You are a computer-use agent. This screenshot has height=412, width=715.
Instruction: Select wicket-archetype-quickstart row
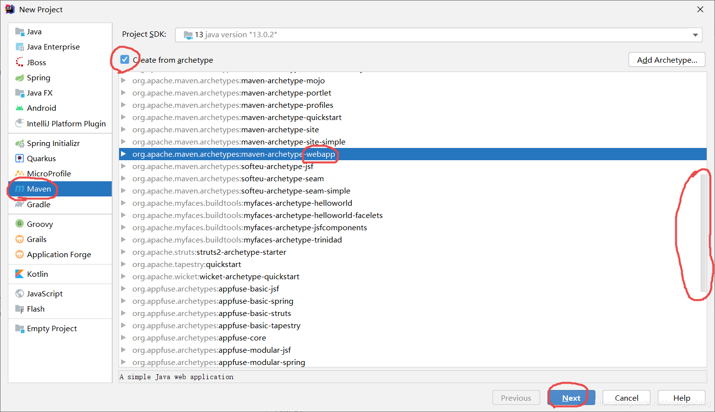tap(413, 276)
